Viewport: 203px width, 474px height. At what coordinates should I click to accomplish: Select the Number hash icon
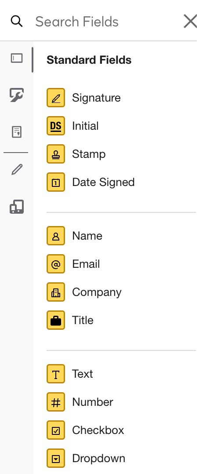pyautogui.click(x=56, y=402)
